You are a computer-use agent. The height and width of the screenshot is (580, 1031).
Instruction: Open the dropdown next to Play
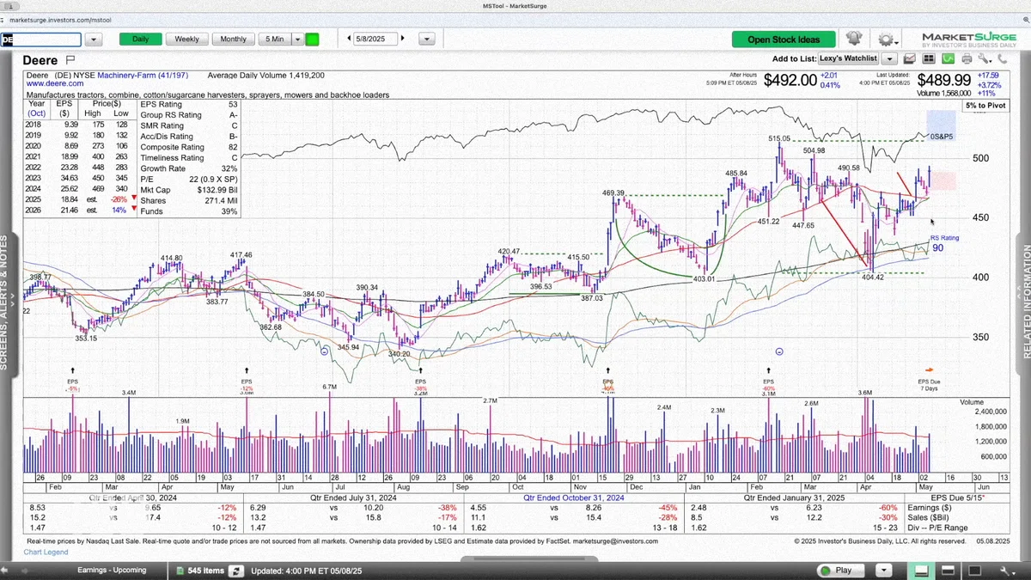(x=883, y=571)
